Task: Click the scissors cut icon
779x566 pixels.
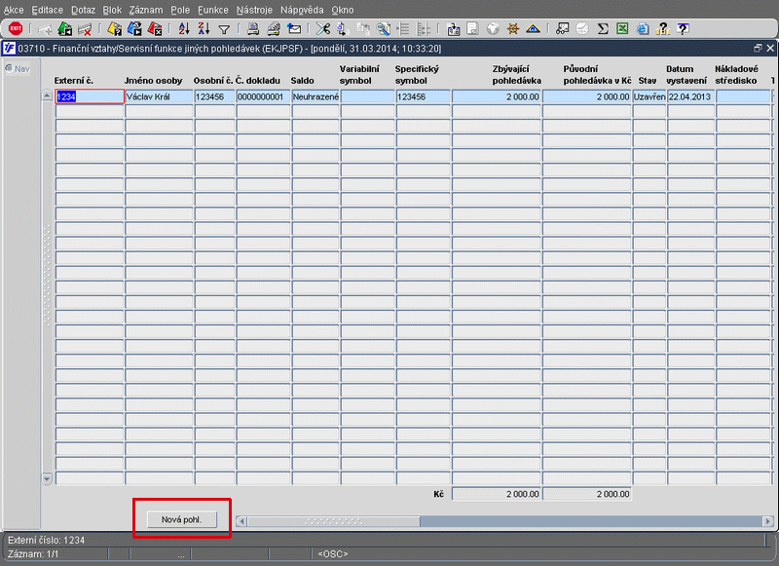Action: pos(323,29)
